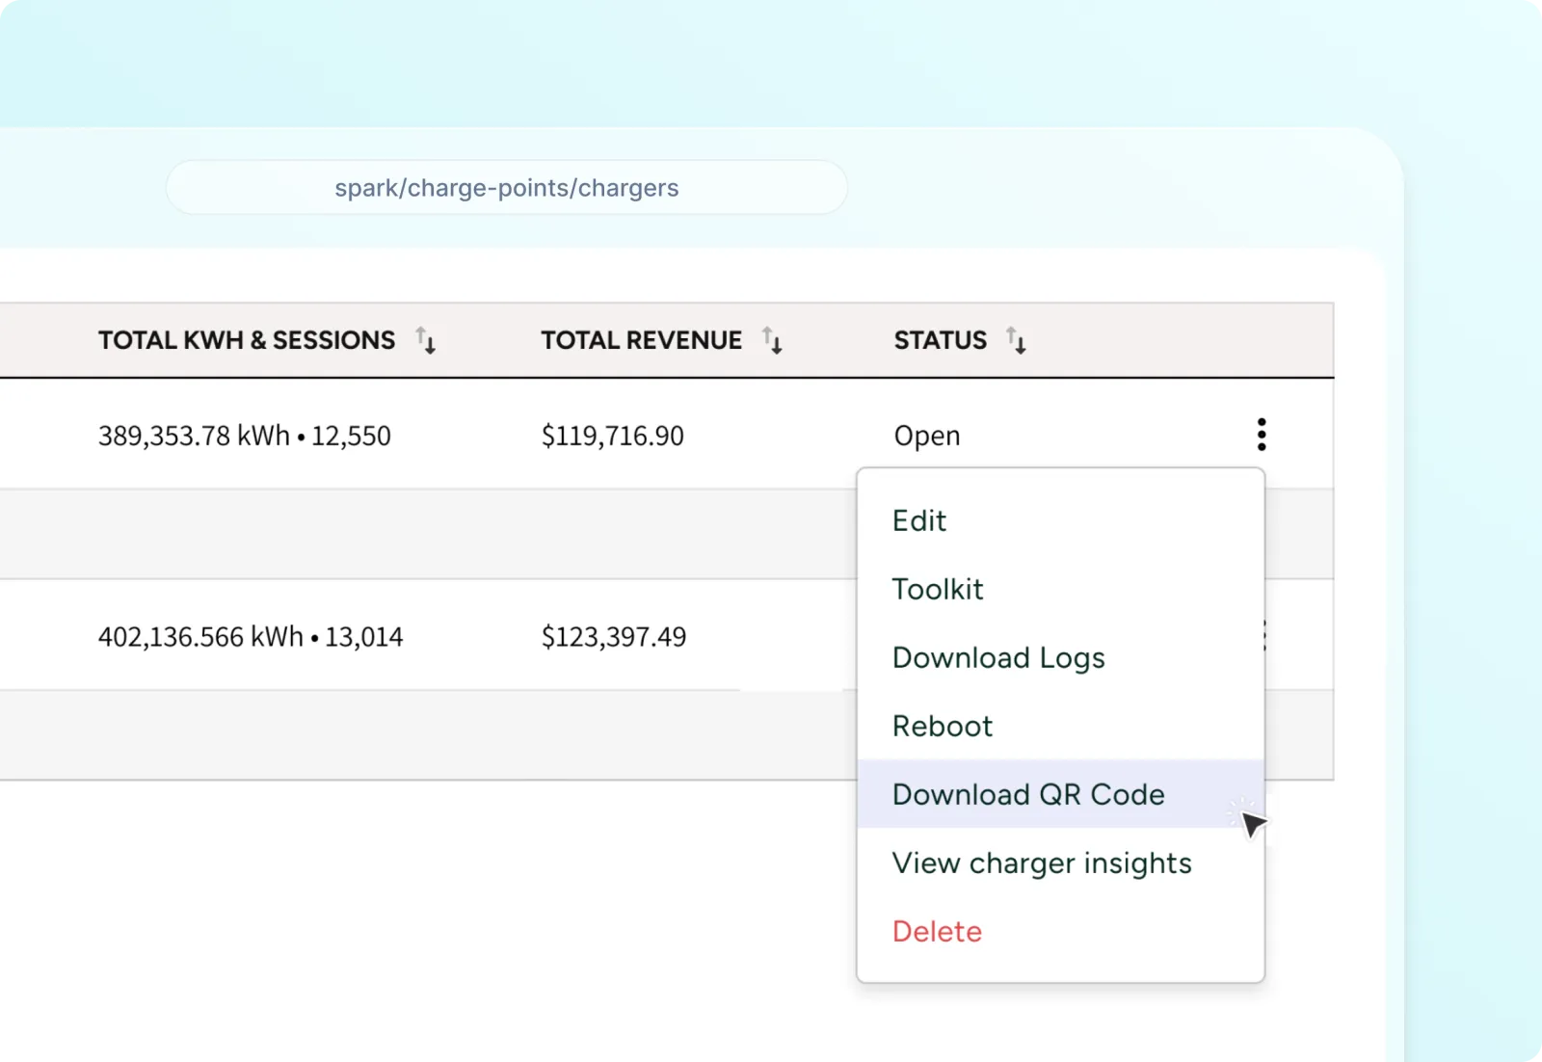Click the Open status in first row

tap(927, 436)
